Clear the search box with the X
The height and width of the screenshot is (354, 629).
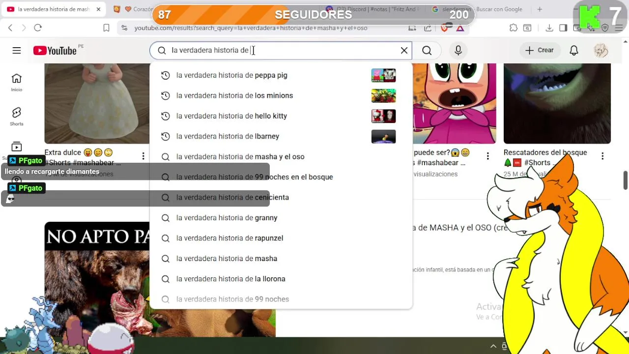[x=404, y=50]
